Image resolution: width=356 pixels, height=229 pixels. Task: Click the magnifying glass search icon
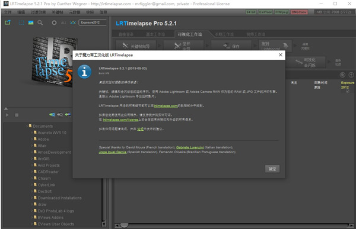40,22
